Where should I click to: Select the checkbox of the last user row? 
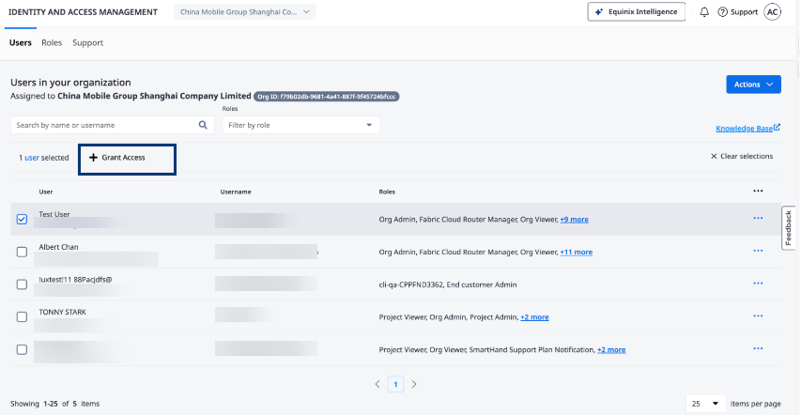pos(22,350)
